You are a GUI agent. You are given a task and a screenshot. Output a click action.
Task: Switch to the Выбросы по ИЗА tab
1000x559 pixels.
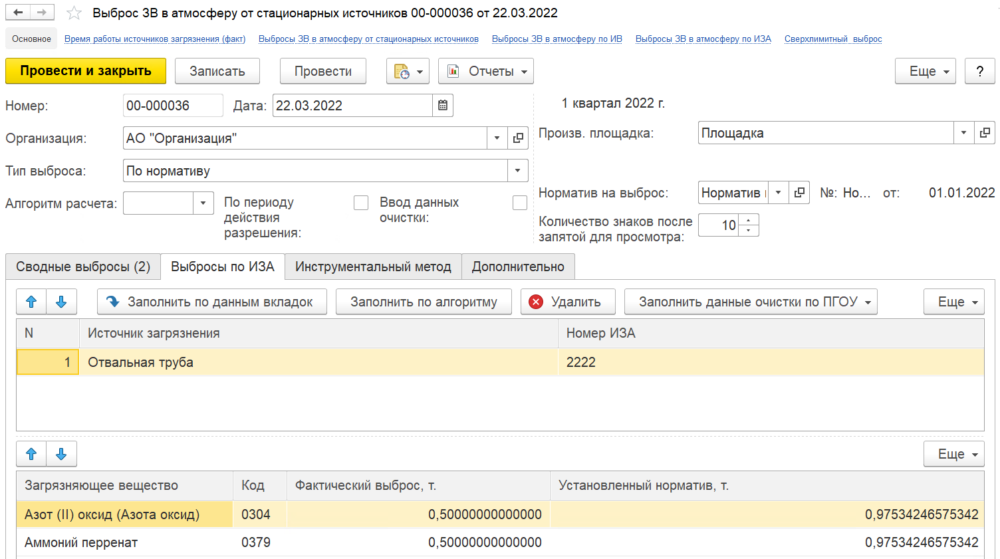pyautogui.click(x=223, y=267)
